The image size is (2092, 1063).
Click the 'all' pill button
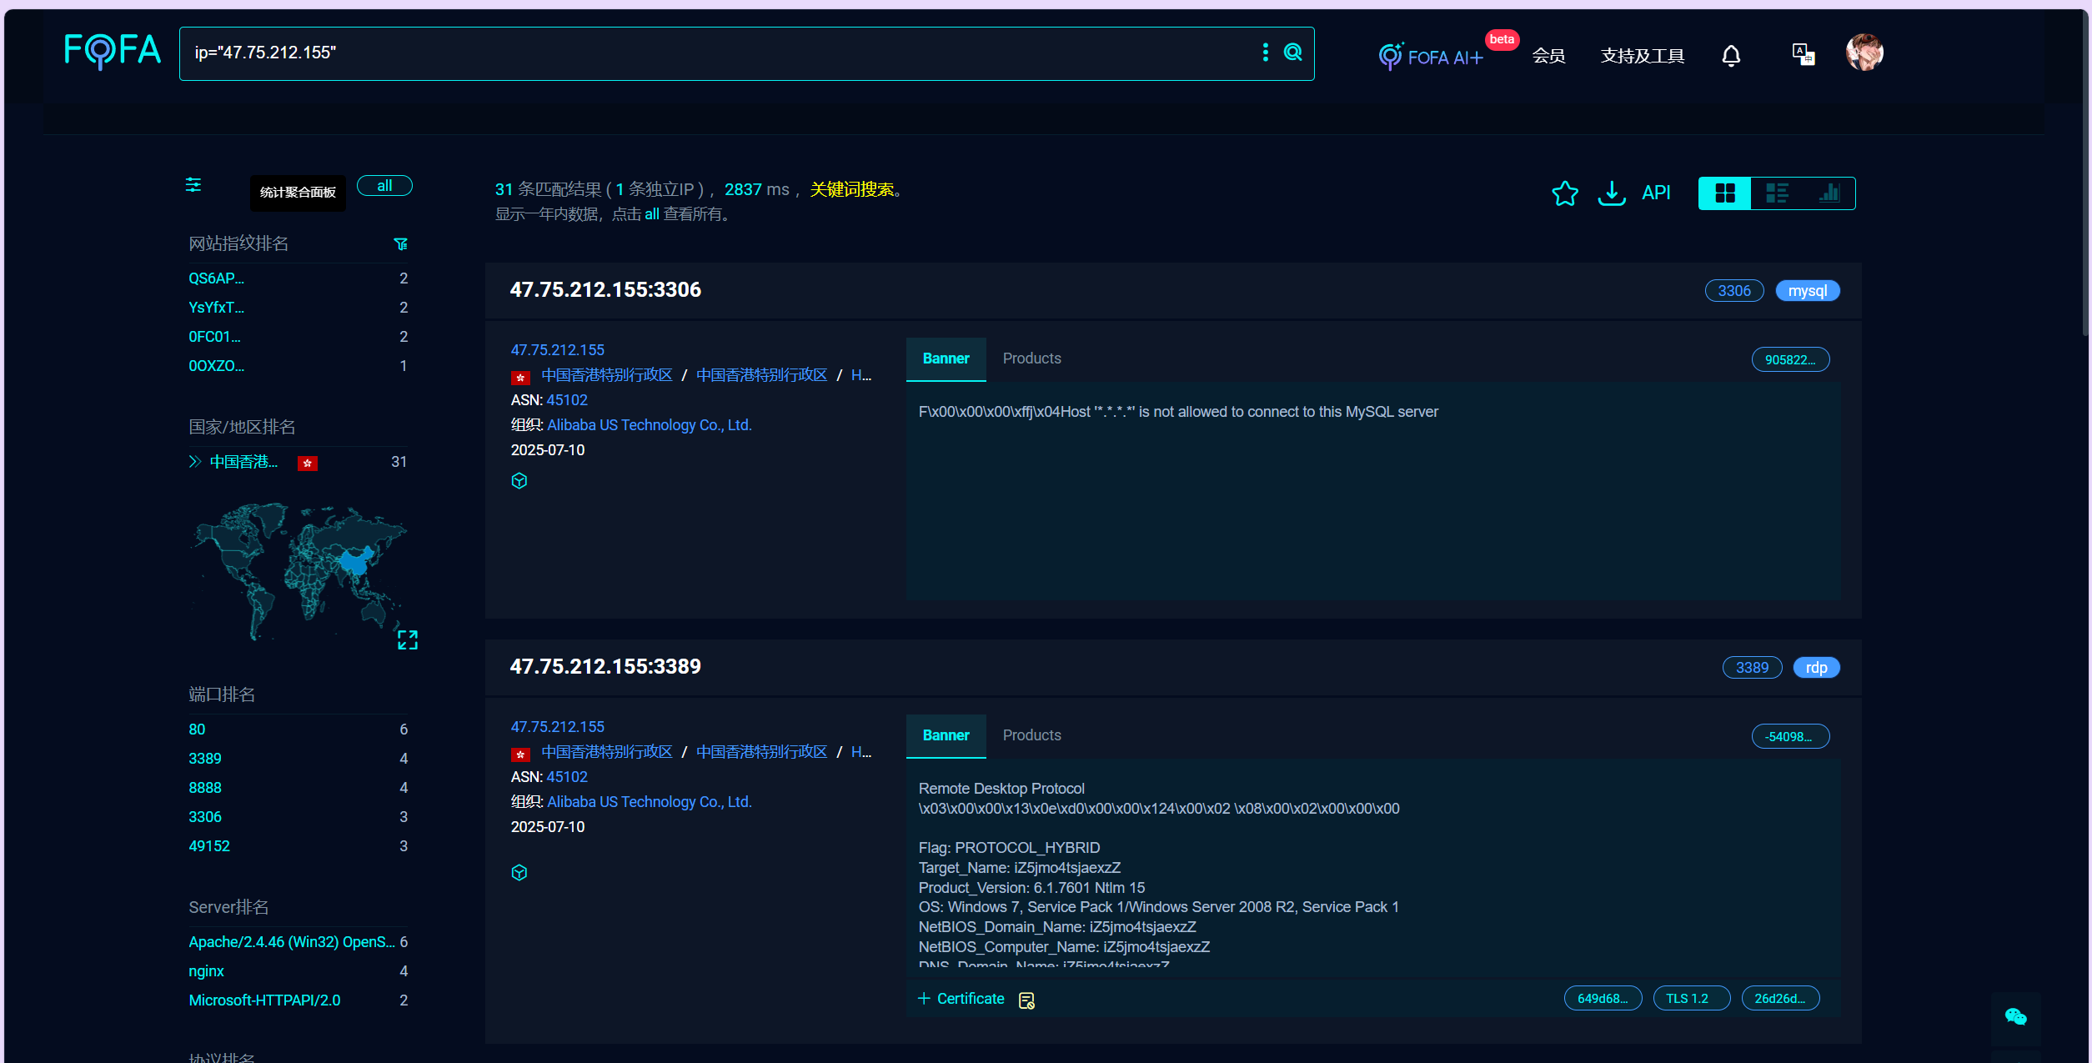(384, 186)
